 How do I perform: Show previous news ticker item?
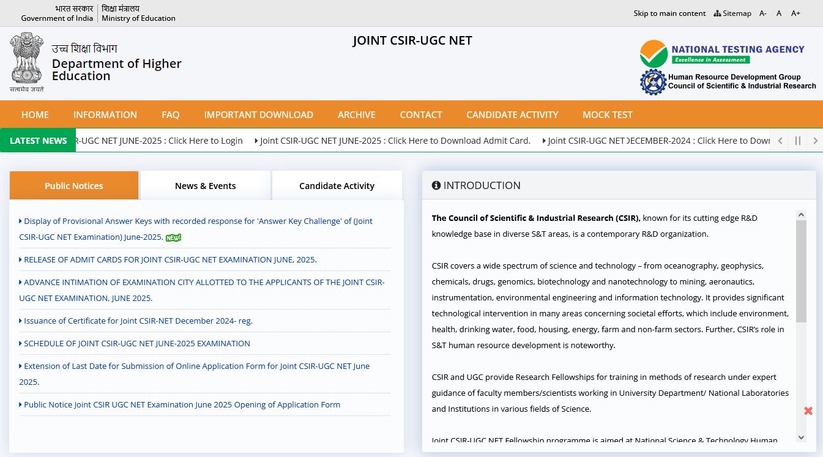[x=780, y=141]
